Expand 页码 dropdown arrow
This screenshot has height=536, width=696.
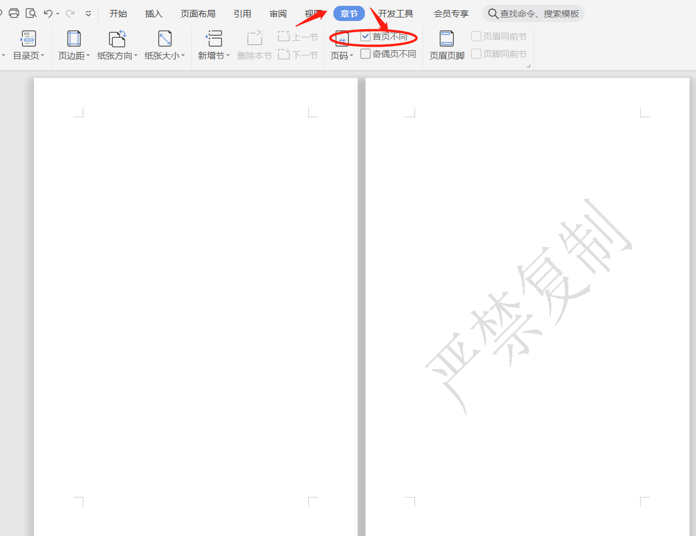point(351,55)
